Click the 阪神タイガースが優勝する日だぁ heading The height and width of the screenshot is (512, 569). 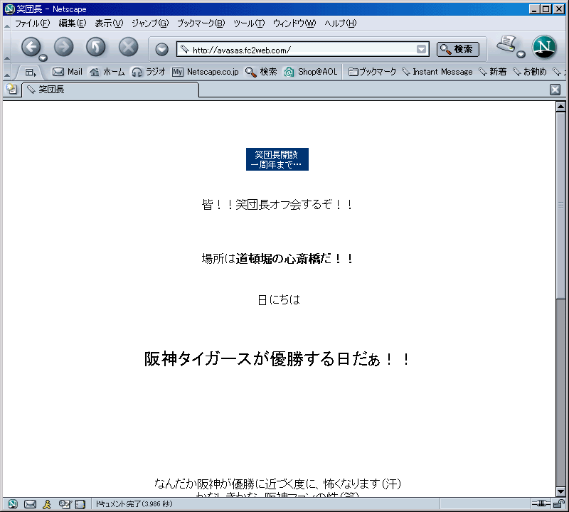[x=277, y=359]
